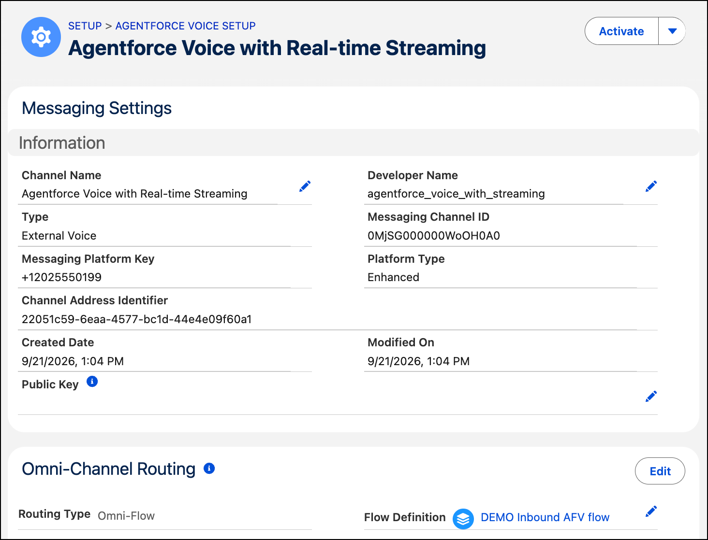Click the Setup gear icon
708x540 pixels.
41,37
